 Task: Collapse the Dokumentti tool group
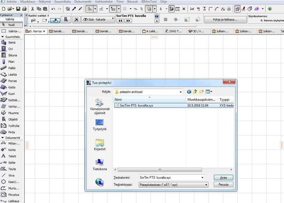click(x=2, y=138)
